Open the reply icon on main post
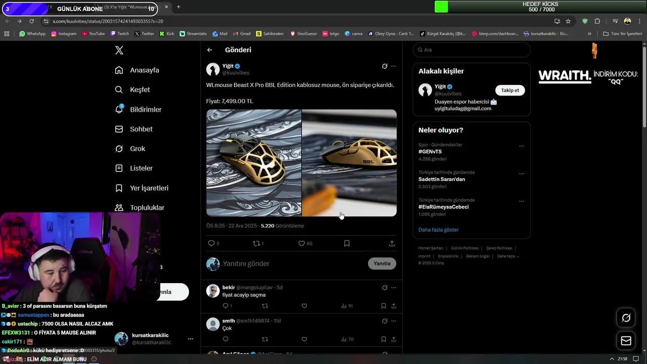 tap(211, 243)
